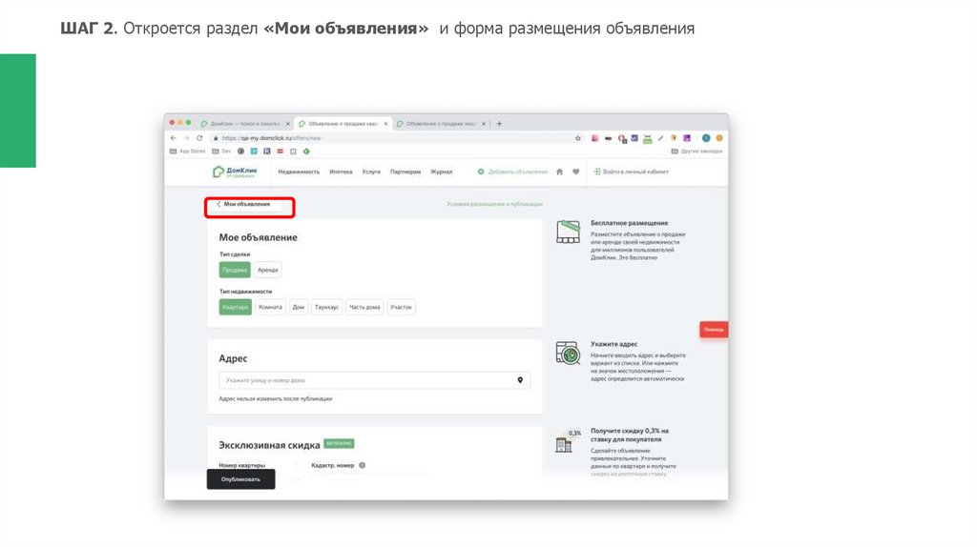Image resolution: width=977 pixels, height=547 pixels.
Task: Open Условия размещения и публикации link
Action: click(x=494, y=204)
